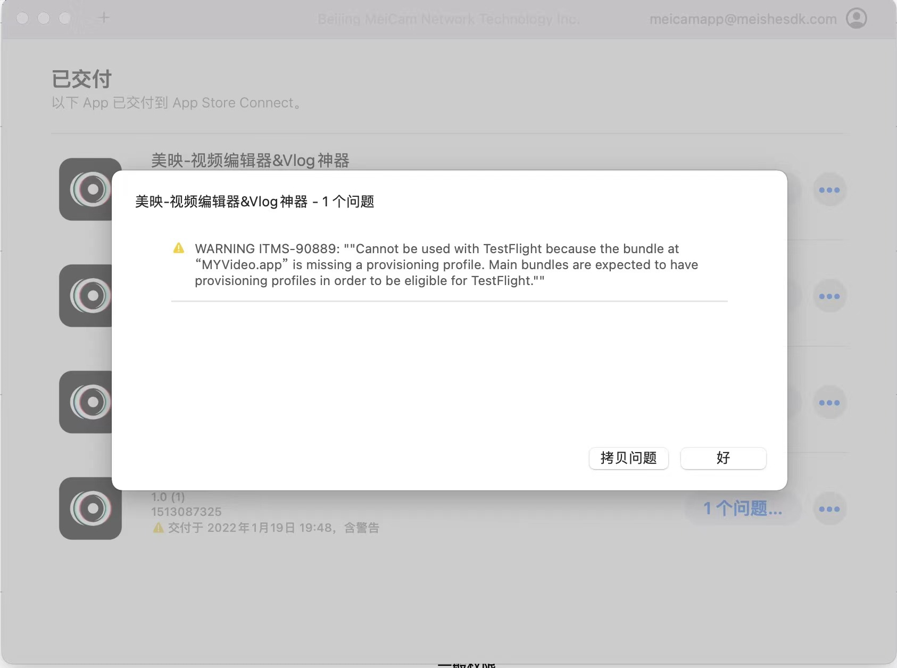Image resolution: width=897 pixels, height=668 pixels.
Task: Select the WARNING ITMS-90889 message text
Action: point(446,264)
